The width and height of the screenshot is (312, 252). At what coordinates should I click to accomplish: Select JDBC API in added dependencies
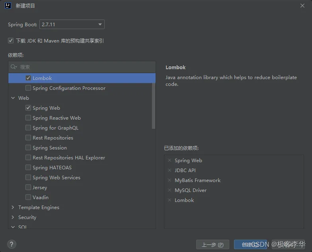(185, 170)
